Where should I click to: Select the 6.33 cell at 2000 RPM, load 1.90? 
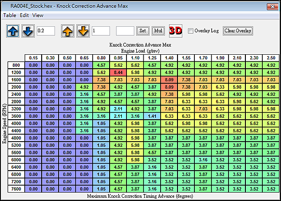pos(220,87)
